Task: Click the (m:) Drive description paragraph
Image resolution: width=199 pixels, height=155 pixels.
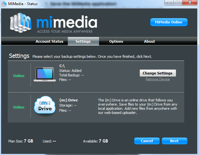Action: coord(138,106)
